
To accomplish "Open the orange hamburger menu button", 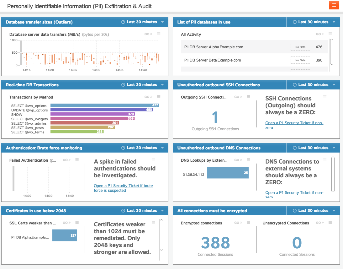I will tap(334, 5).
